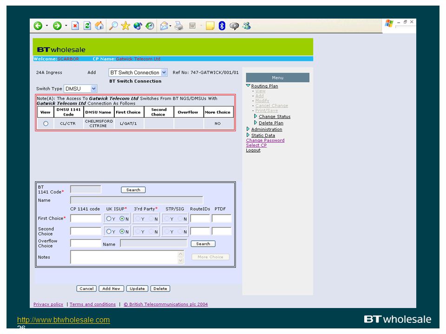Set Second Choice UK ISUP to N
446x334 pixels.
click(x=122, y=231)
